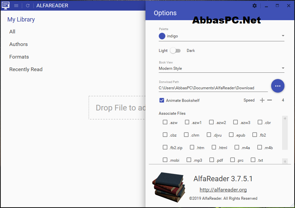Screen dimensions: 295x208
Task: Tick the .pdf checkbox
Action: tap(212, 160)
